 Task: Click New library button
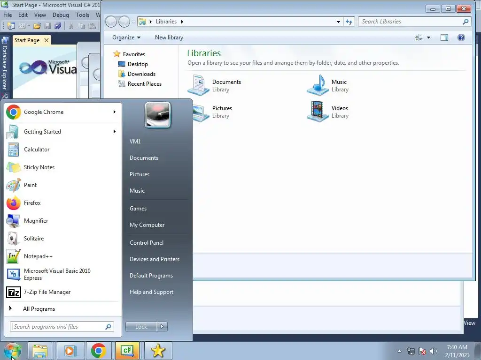169,37
